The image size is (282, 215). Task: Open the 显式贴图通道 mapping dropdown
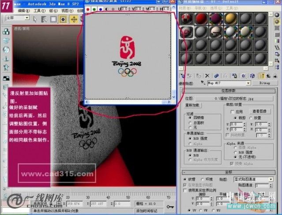coord(271,179)
